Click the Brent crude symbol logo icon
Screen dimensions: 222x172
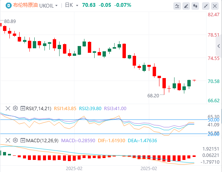click(9, 6)
